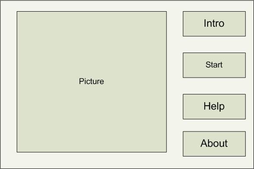Image resolution: width=254 pixels, height=169 pixels.
Task: Launch the app using Start
Action: pos(214,65)
